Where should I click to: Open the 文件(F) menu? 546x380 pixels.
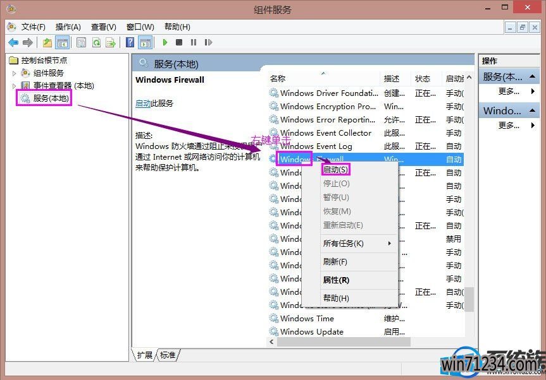pyautogui.click(x=34, y=27)
